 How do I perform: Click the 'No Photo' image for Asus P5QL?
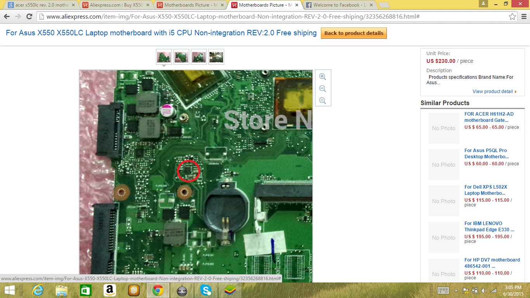443,165
